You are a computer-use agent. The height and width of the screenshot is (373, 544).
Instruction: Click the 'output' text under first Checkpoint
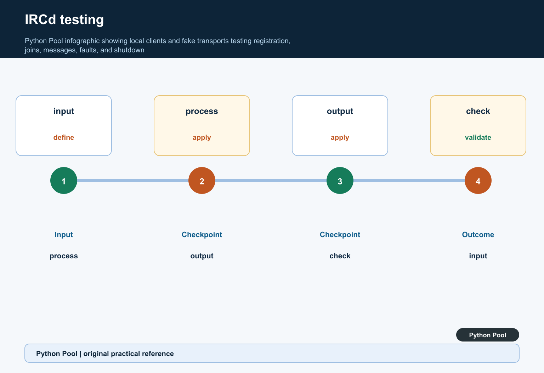(202, 256)
